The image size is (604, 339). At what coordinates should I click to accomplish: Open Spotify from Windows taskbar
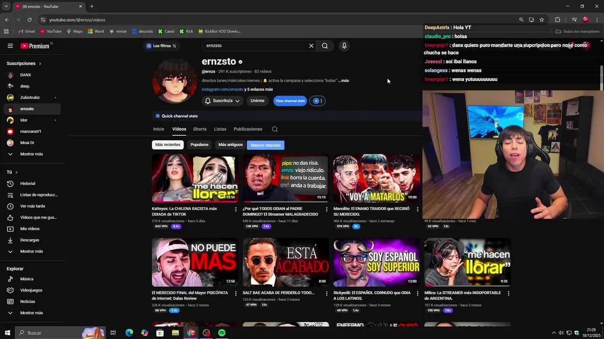coord(222,333)
